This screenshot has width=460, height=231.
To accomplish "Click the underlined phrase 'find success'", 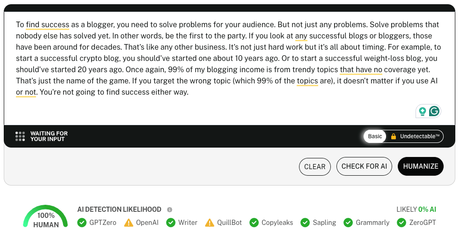I will [x=48, y=25].
